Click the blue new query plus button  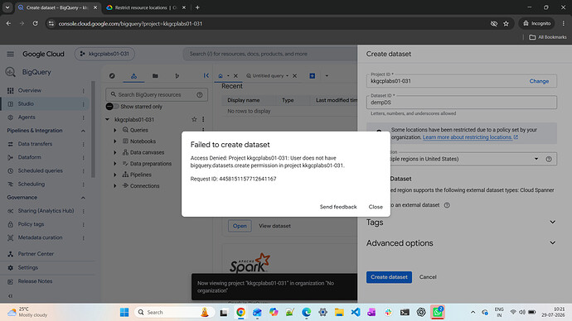(x=313, y=76)
